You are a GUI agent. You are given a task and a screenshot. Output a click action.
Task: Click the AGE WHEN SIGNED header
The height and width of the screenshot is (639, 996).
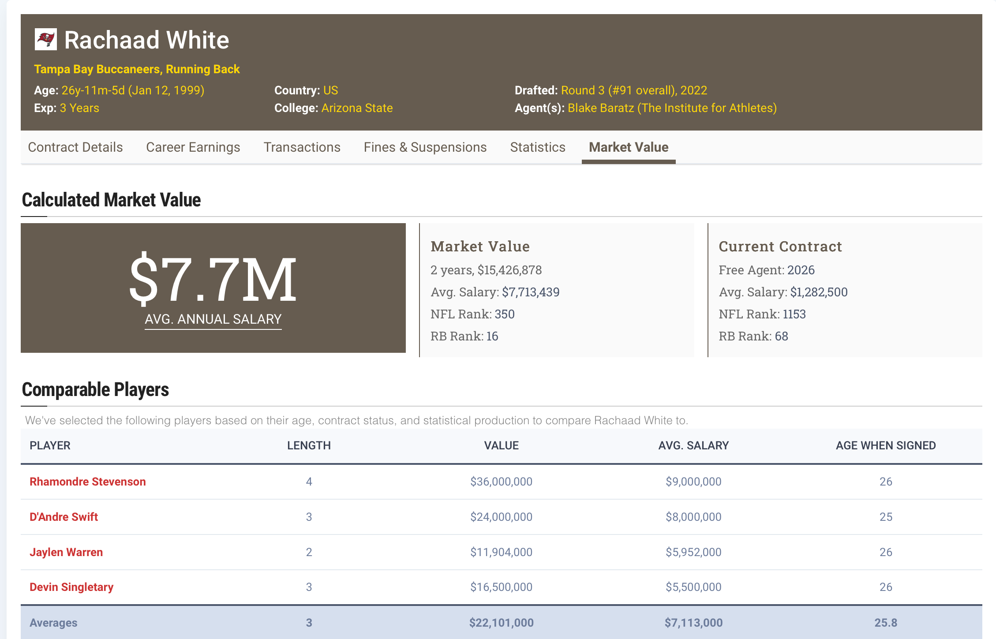coord(885,445)
